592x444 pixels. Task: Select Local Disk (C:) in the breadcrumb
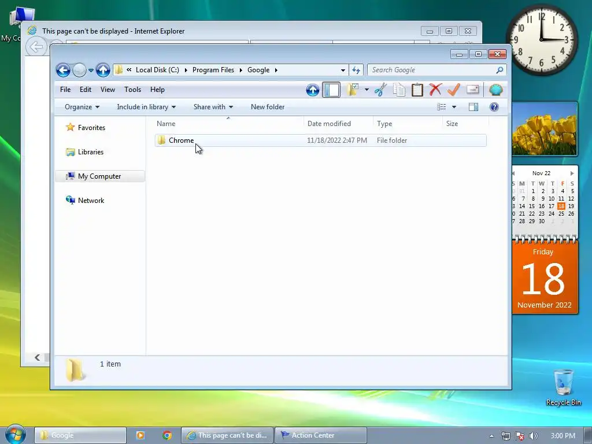(x=157, y=70)
